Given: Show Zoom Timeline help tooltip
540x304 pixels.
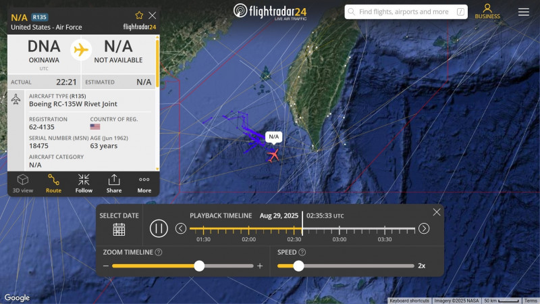Looking at the screenshot, I should tap(159, 252).
